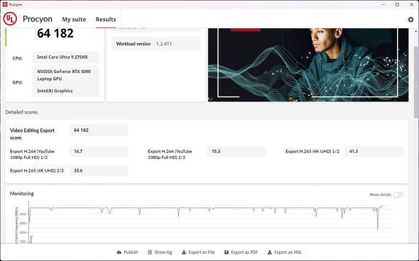Click the Procyon title bar app icon
The height and width of the screenshot is (261, 419).
4,4
